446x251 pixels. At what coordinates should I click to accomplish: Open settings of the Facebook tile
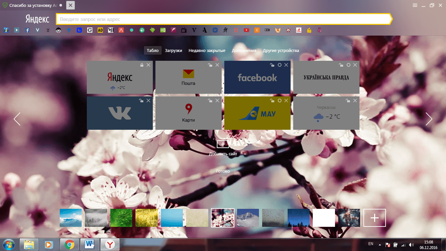coord(279,65)
